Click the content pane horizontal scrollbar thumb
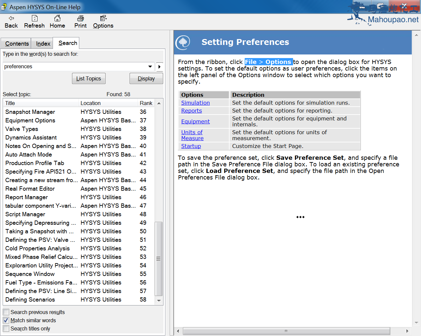This screenshot has width=421, height=336. [286, 331]
